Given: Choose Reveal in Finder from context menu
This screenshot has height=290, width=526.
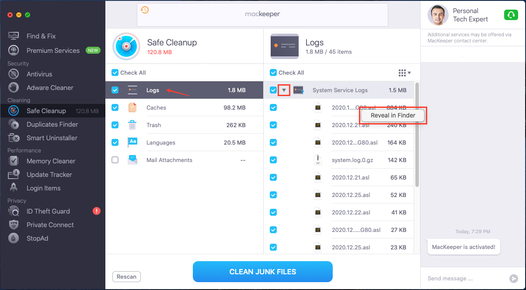Looking at the screenshot, I should pyautogui.click(x=393, y=115).
